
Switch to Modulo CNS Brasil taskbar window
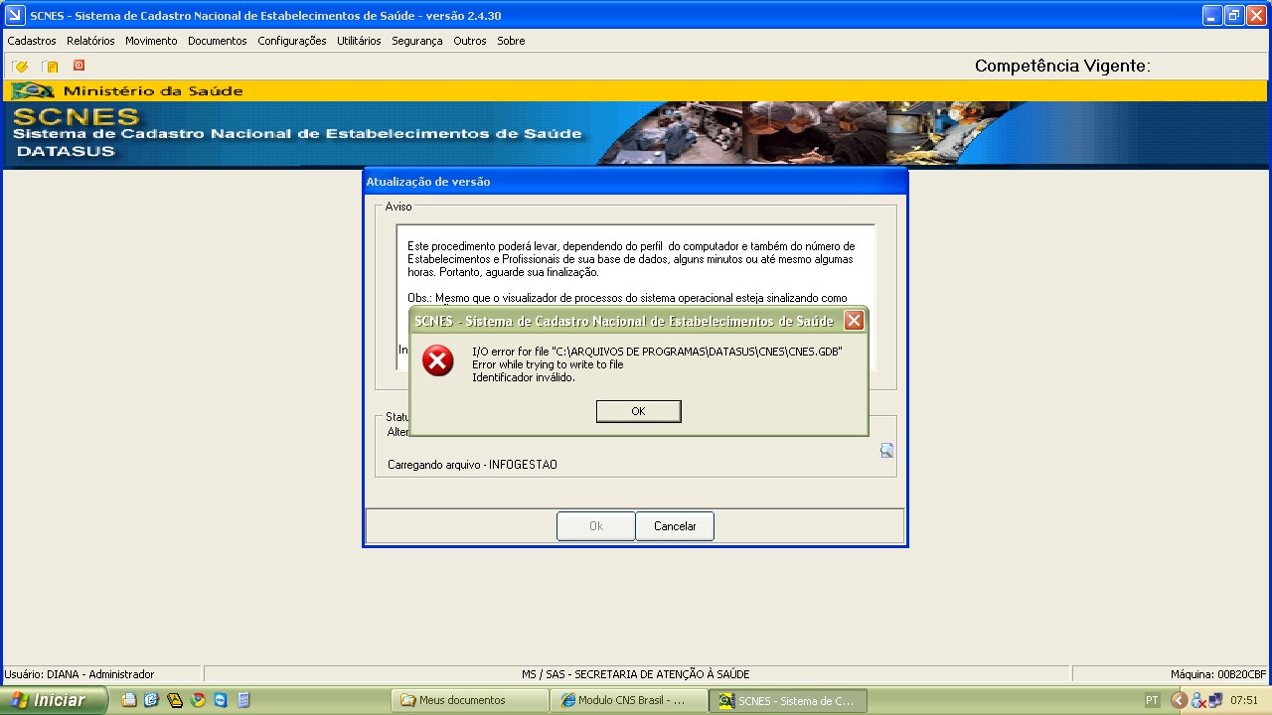[x=629, y=700]
